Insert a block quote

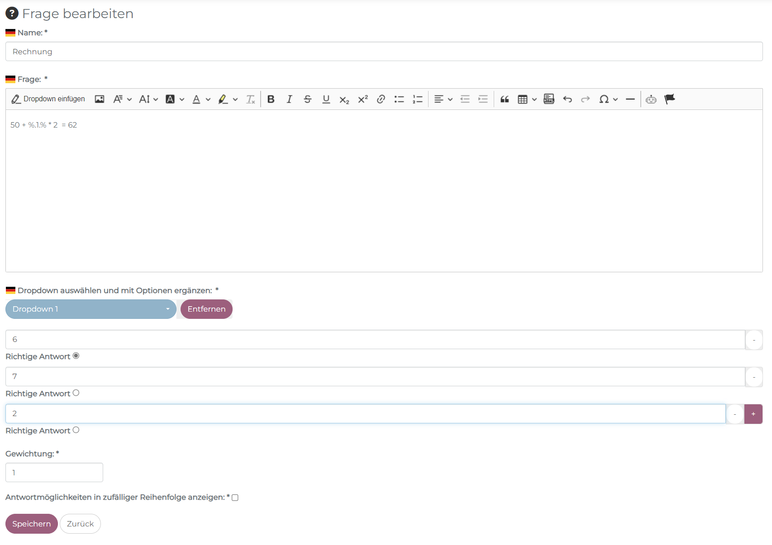pyautogui.click(x=505, y=99)
